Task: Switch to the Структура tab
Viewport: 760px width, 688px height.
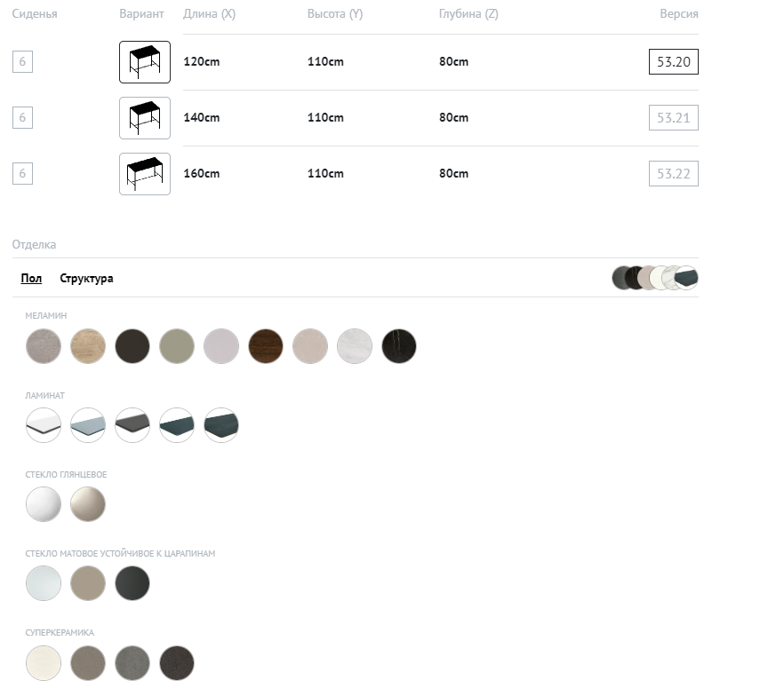Action: coord(86,279)
